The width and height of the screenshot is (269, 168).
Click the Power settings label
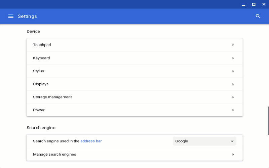pos(39,110)
